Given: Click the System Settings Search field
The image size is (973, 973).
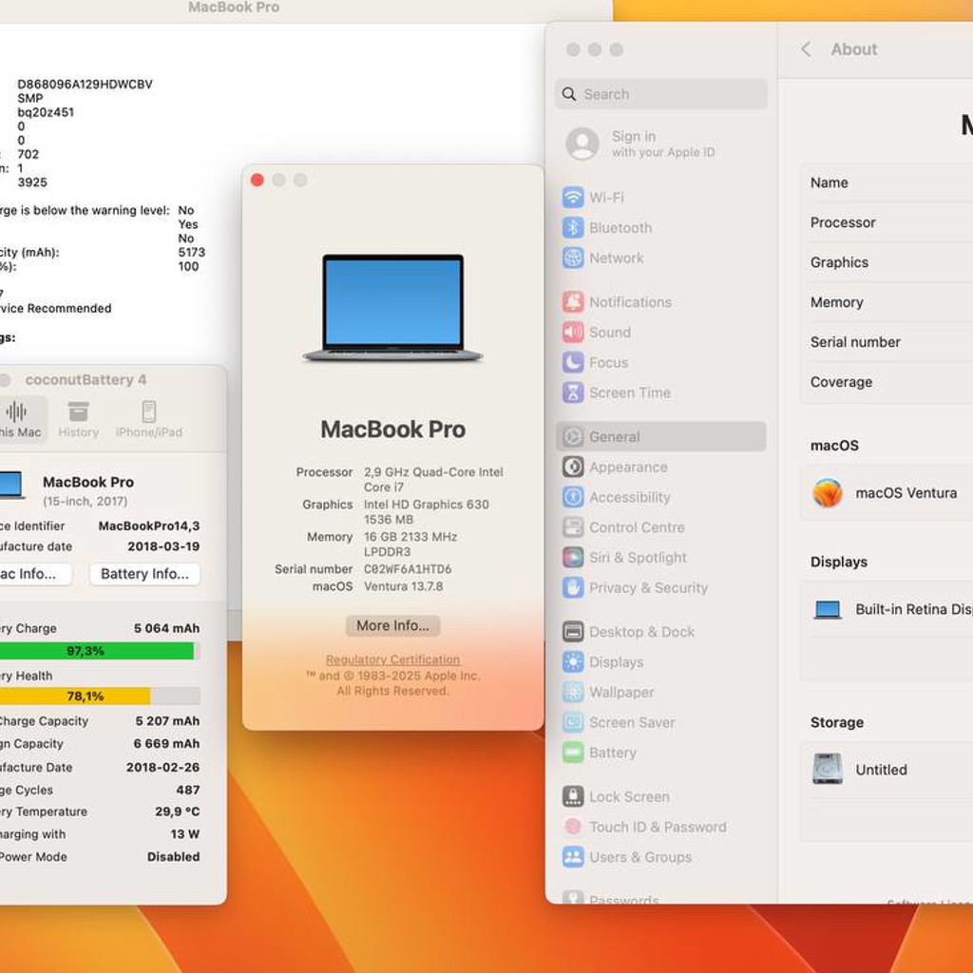Looking at the screenshot, I should coord(661,94).
